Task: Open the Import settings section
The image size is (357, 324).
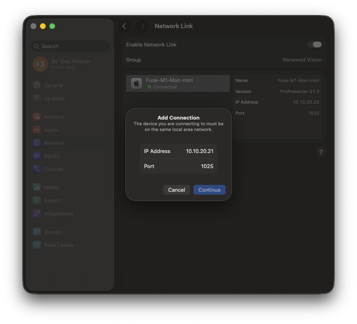Action: pyautogui.click(x=52, y=201)
